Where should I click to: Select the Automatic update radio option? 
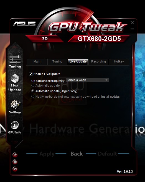pyautogui.click(x=33, y=85)
